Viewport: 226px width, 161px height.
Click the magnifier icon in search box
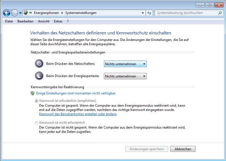point(220,13)
